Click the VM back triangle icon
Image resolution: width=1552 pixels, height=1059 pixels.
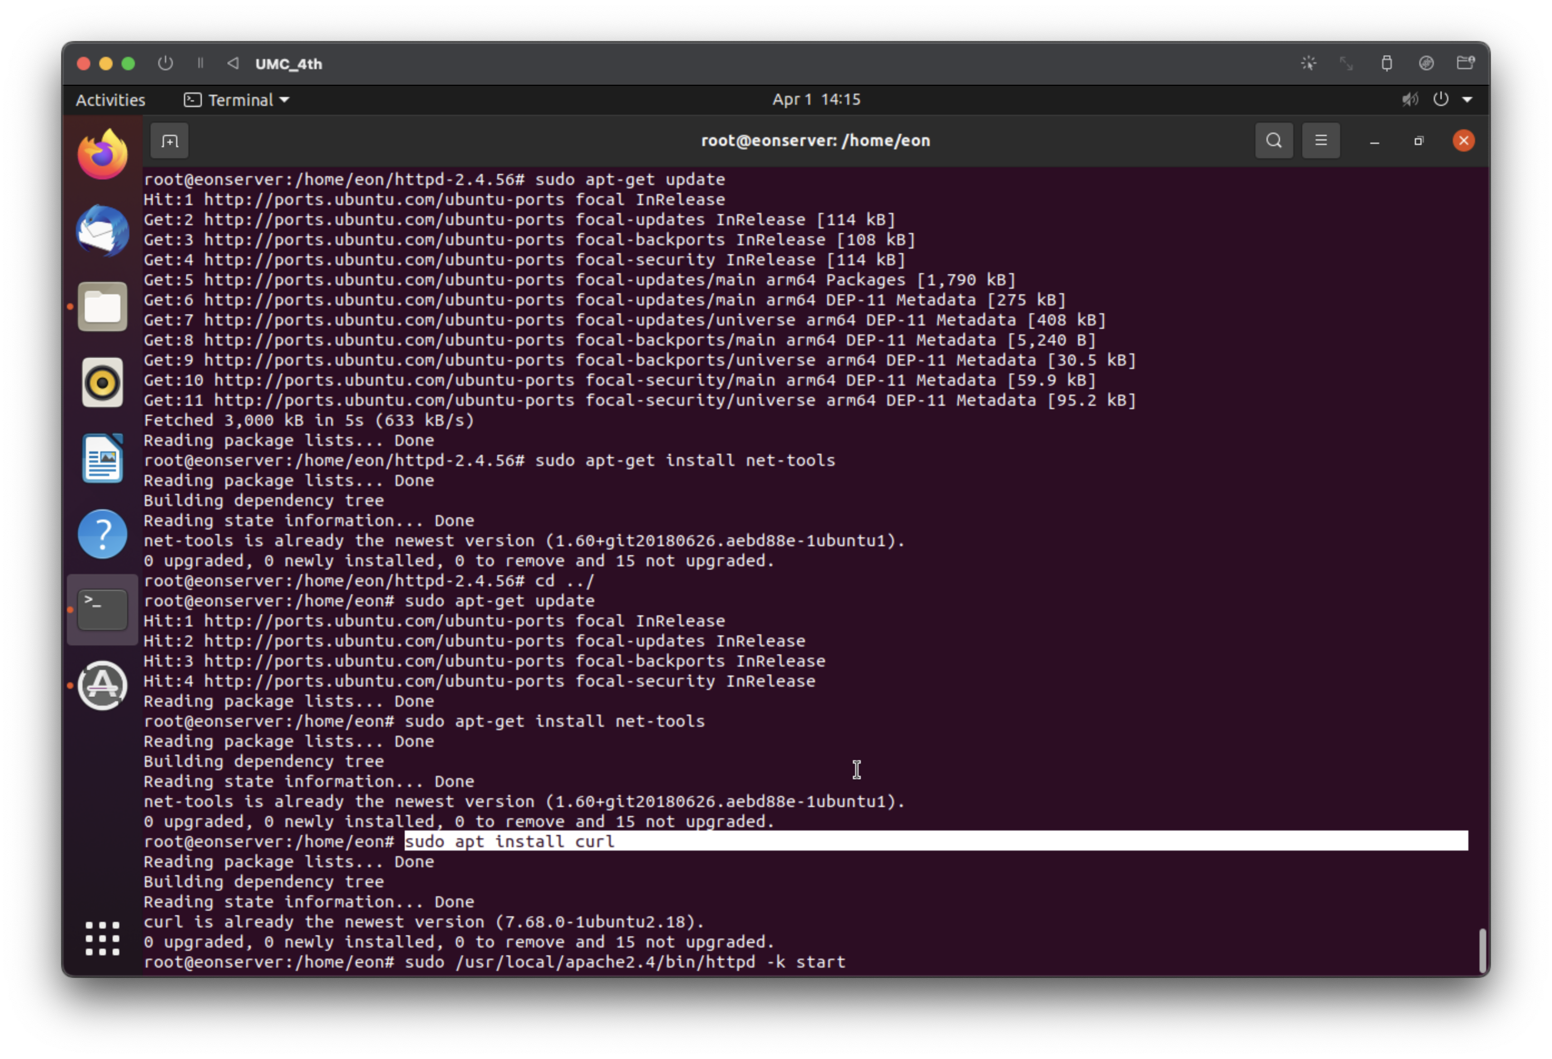pos(232,64)
